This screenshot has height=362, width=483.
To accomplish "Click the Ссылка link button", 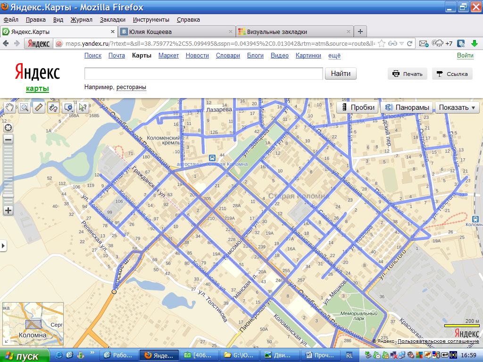I will [452, 74].
